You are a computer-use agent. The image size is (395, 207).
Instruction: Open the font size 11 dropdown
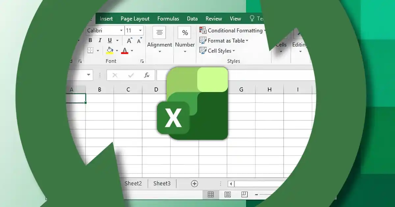(x=141, y=31)
